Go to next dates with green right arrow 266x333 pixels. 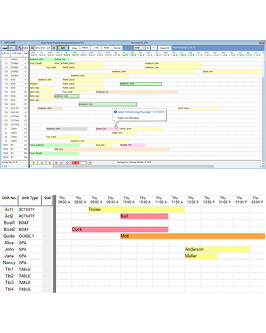coord(54,48)
